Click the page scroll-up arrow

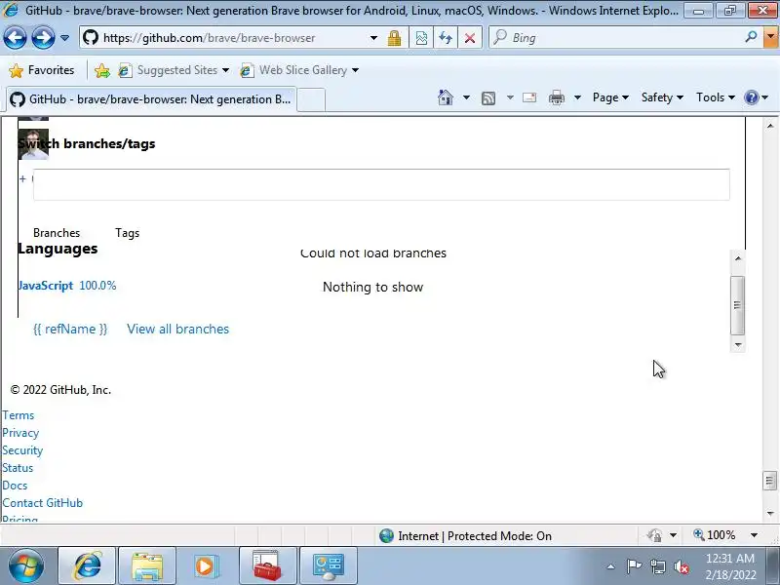tap(770, 126)
